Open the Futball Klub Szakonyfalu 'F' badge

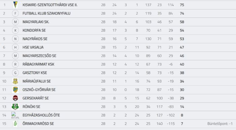(16, 13)
